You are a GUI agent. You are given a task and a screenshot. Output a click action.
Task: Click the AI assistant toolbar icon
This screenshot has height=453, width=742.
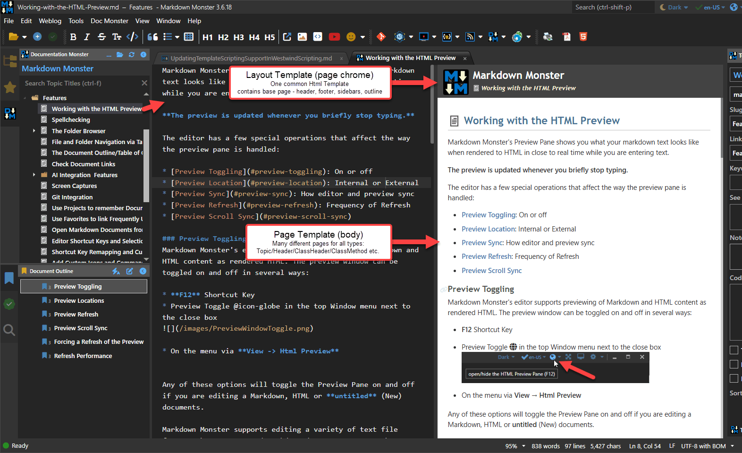(x=400, y=37)
